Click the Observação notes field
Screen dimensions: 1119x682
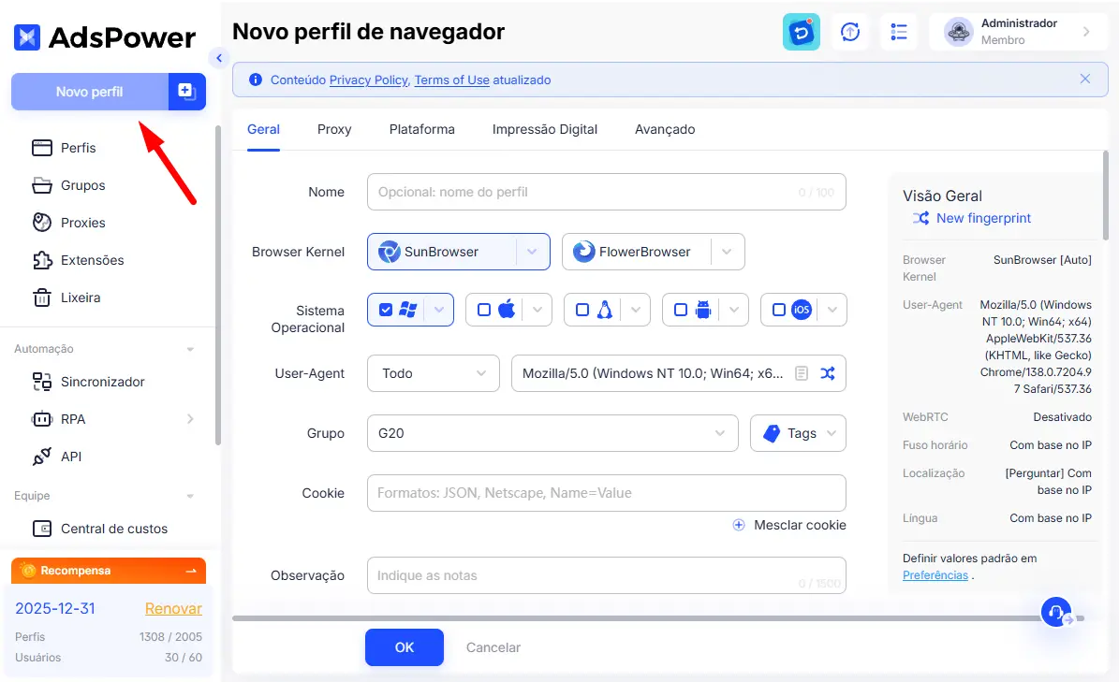(607, 575)
